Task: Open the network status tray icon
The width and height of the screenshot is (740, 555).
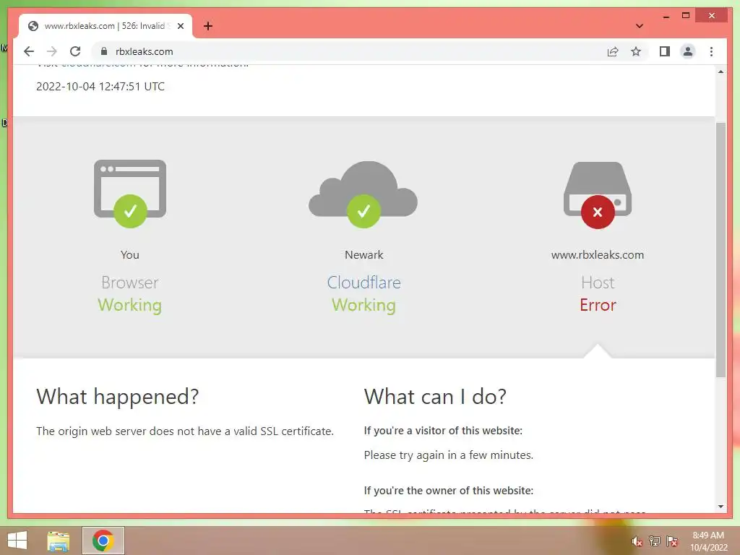Action: pyautogui.click(x=655, y=541)
